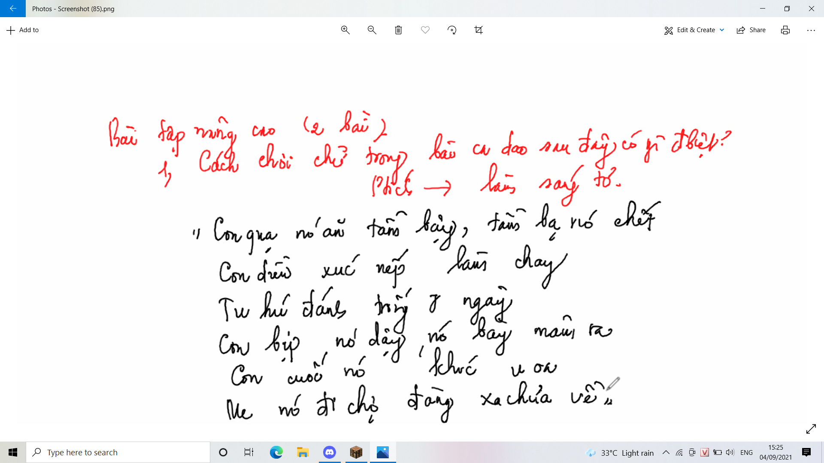The image size is (824, 463).
Task: Open network Wi-Fi settings icon
Action: 679,452
